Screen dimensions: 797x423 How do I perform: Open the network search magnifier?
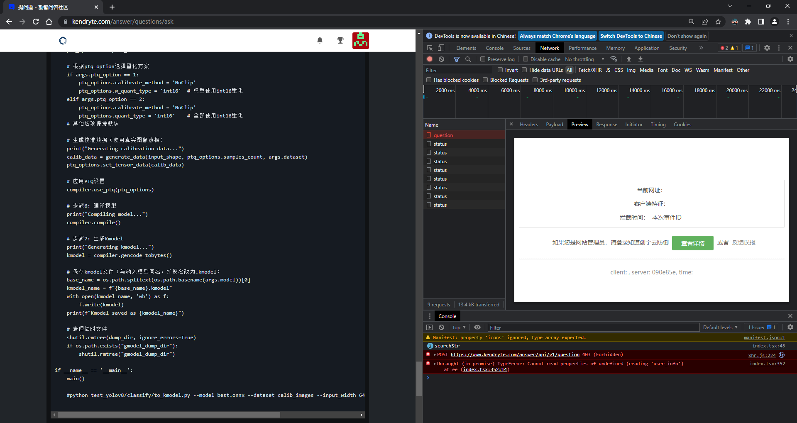468,59
